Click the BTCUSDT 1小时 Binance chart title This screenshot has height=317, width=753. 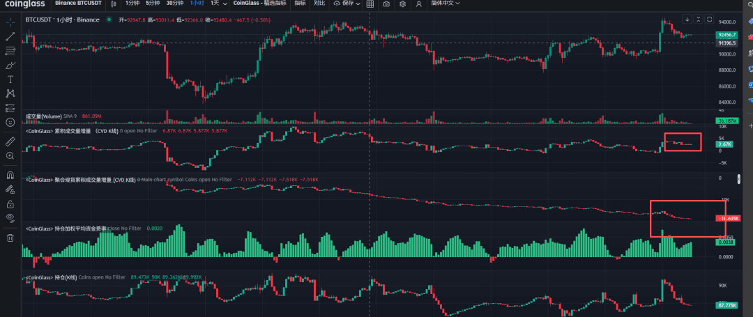(63, 20)
